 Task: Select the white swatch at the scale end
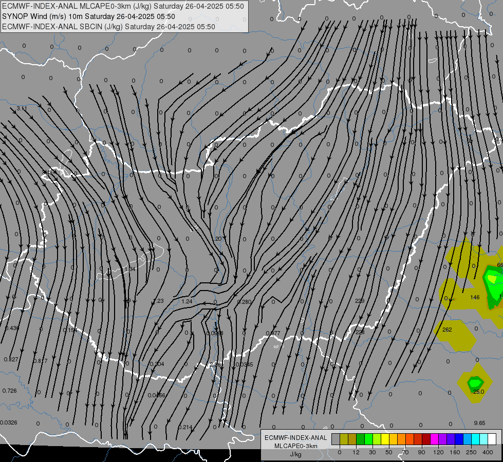[x=492, y=439]
